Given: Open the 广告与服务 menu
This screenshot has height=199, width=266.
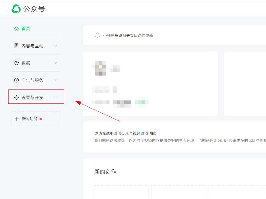Looking at the screenshot, I should [36, 80].
